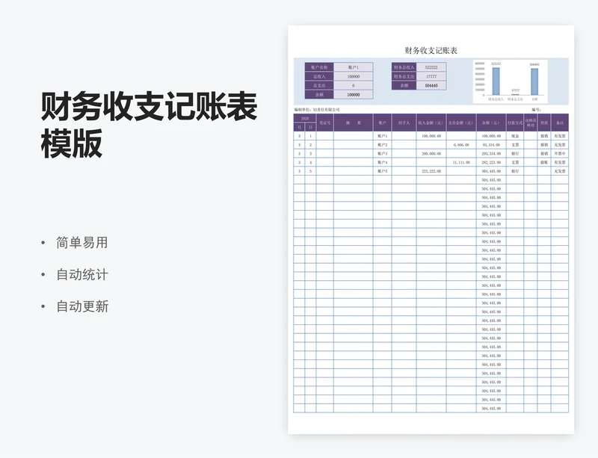Select the 总收入 label in the summary
The height and width of the screenshot is (458, 598).
coord(319,76)
